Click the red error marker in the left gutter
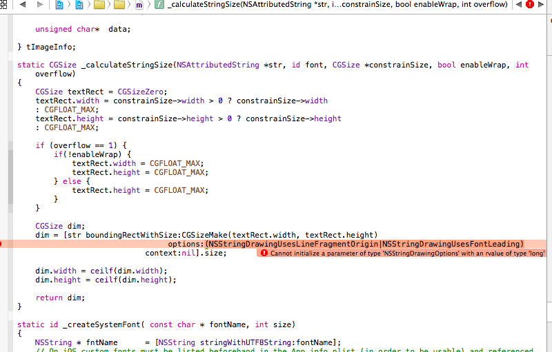This screenshot has width=552, height=352. click(1, 244)
